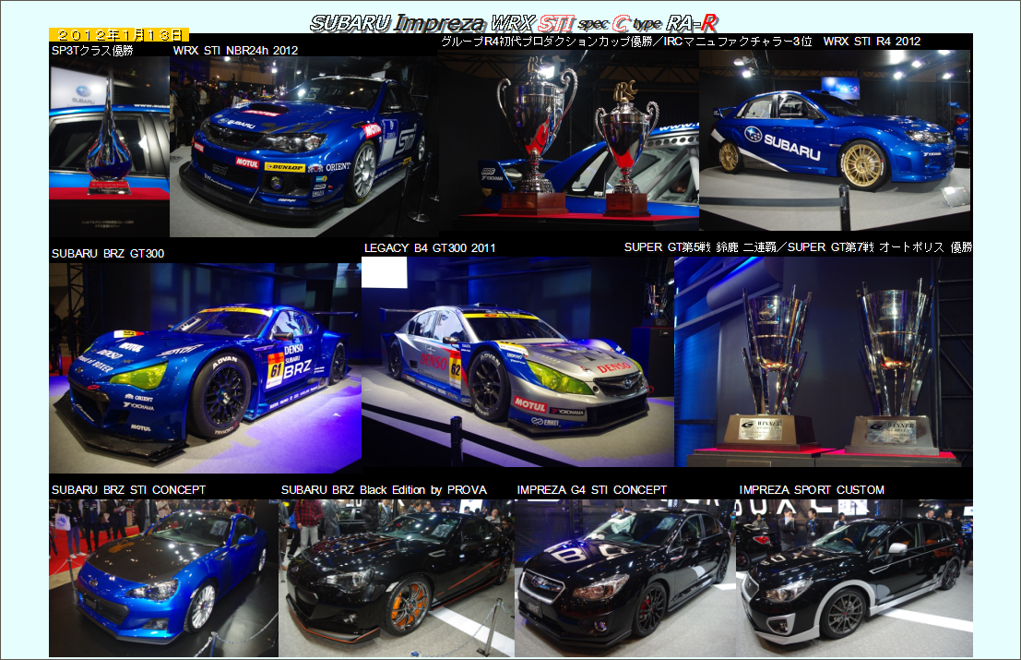Click the SUBARU BRZ GT300 car photo
Screen dimensions: 1021x660
[205, 368]
